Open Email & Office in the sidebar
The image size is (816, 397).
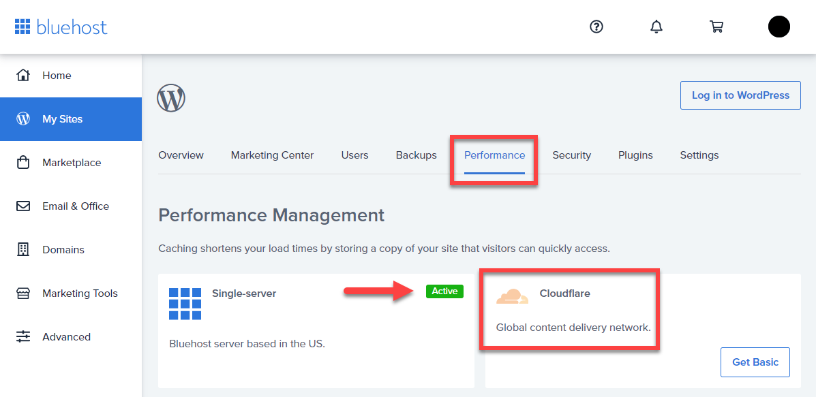tap(71, 206)
